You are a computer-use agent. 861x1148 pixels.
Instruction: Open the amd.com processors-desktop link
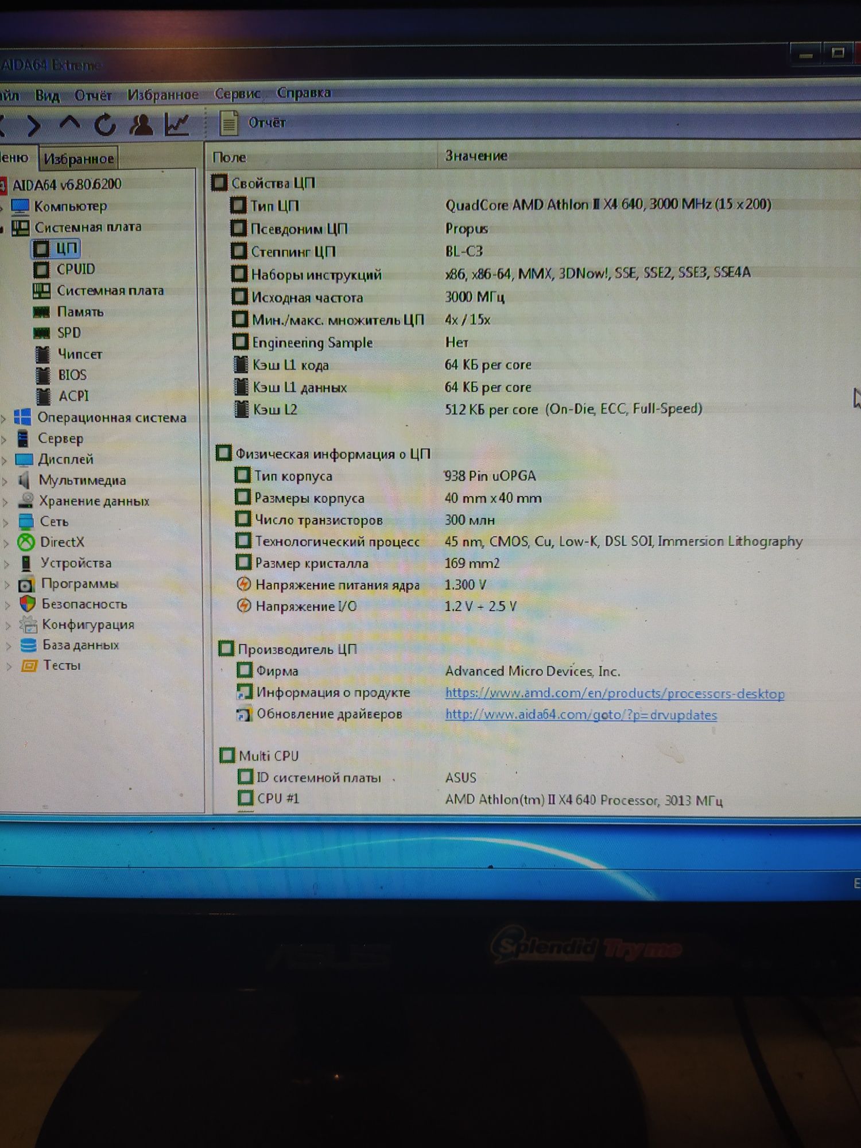(x=615, y=693)
